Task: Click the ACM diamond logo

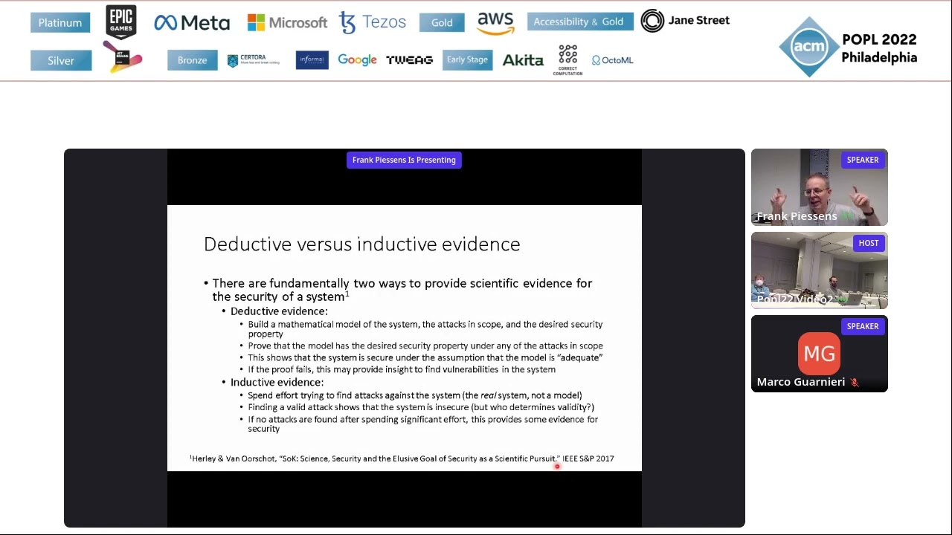Action: pos(808,47)
